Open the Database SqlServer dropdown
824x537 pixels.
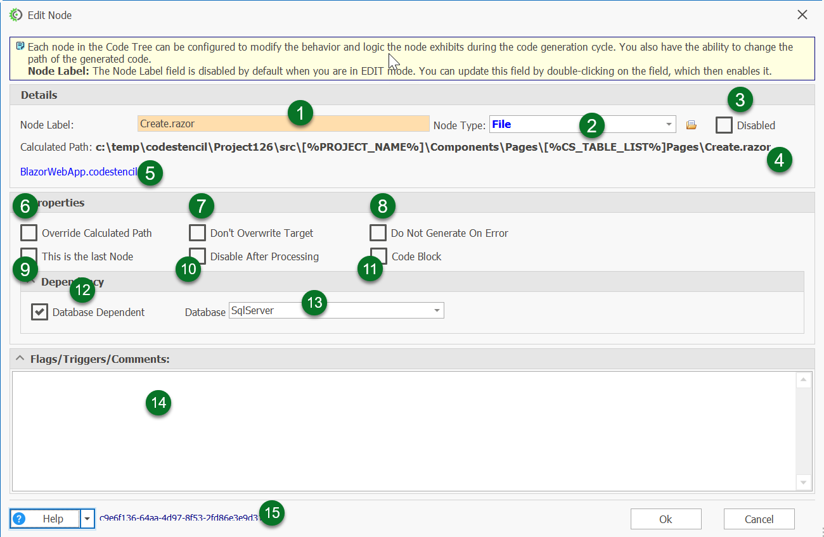437,310
